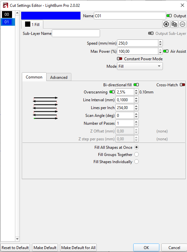This screenshot has height=252, width=187.
Task: Enable Constant Power Mode
Action: [x=120, y=59]
